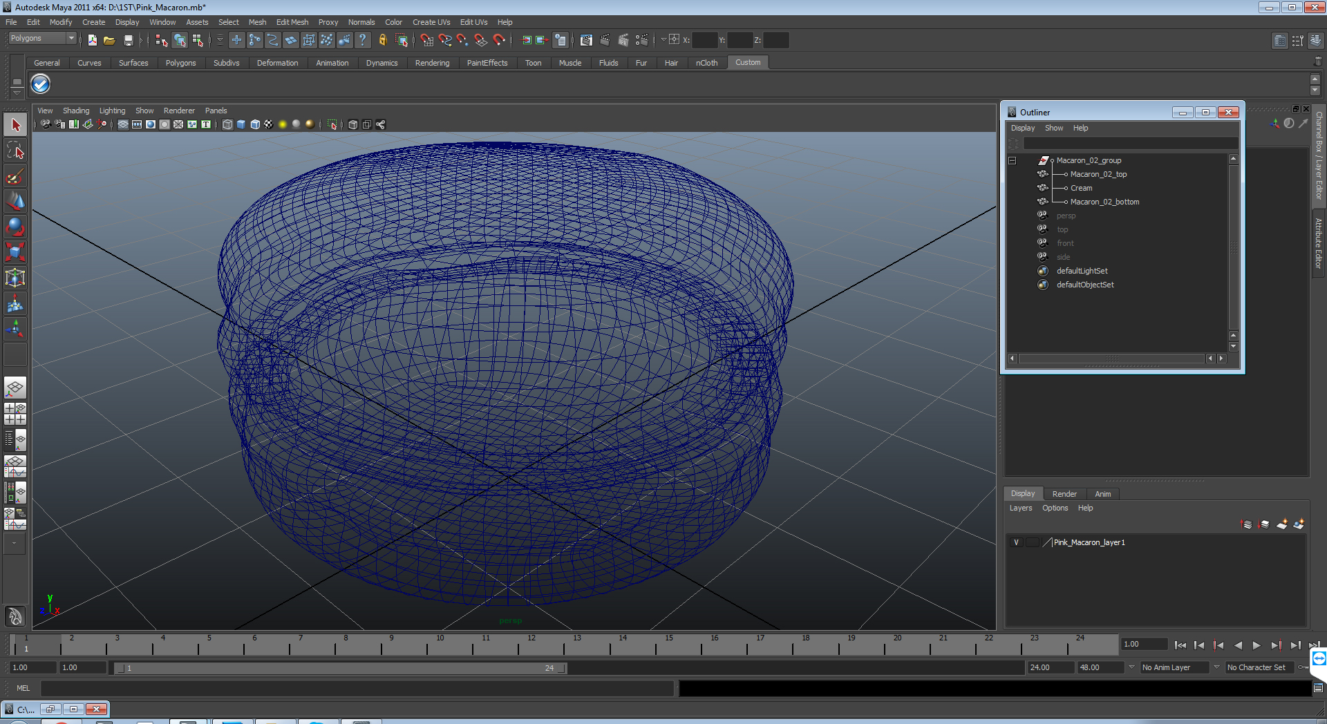
Task: Toggle visibility V of Pink_Macaron_layer1
Action: (1016, 542)
